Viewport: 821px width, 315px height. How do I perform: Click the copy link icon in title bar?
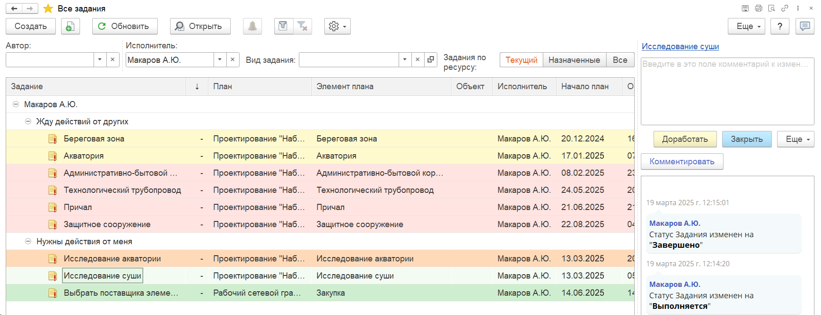pyautogui.click(x=785, y=8)
